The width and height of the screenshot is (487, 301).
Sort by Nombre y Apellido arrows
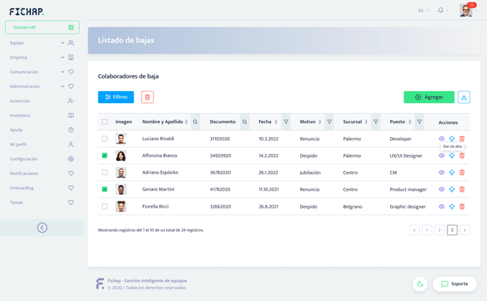(186, 122)
